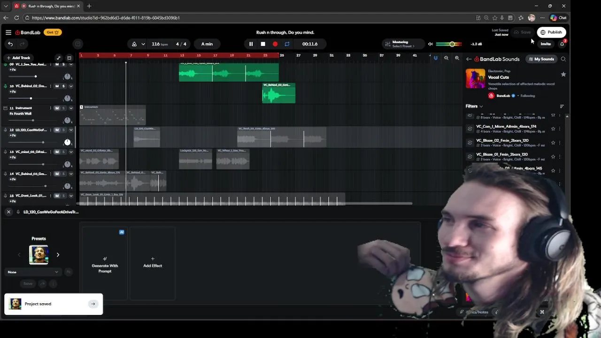This screenshot has width=601, height=338.
Task: Toggle automation icon beside Add Track
Action: point(59,58)
